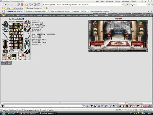Click the character info icon beside wildmastin
This screenshot has width=153, height=115.
[x=23, y=19]
